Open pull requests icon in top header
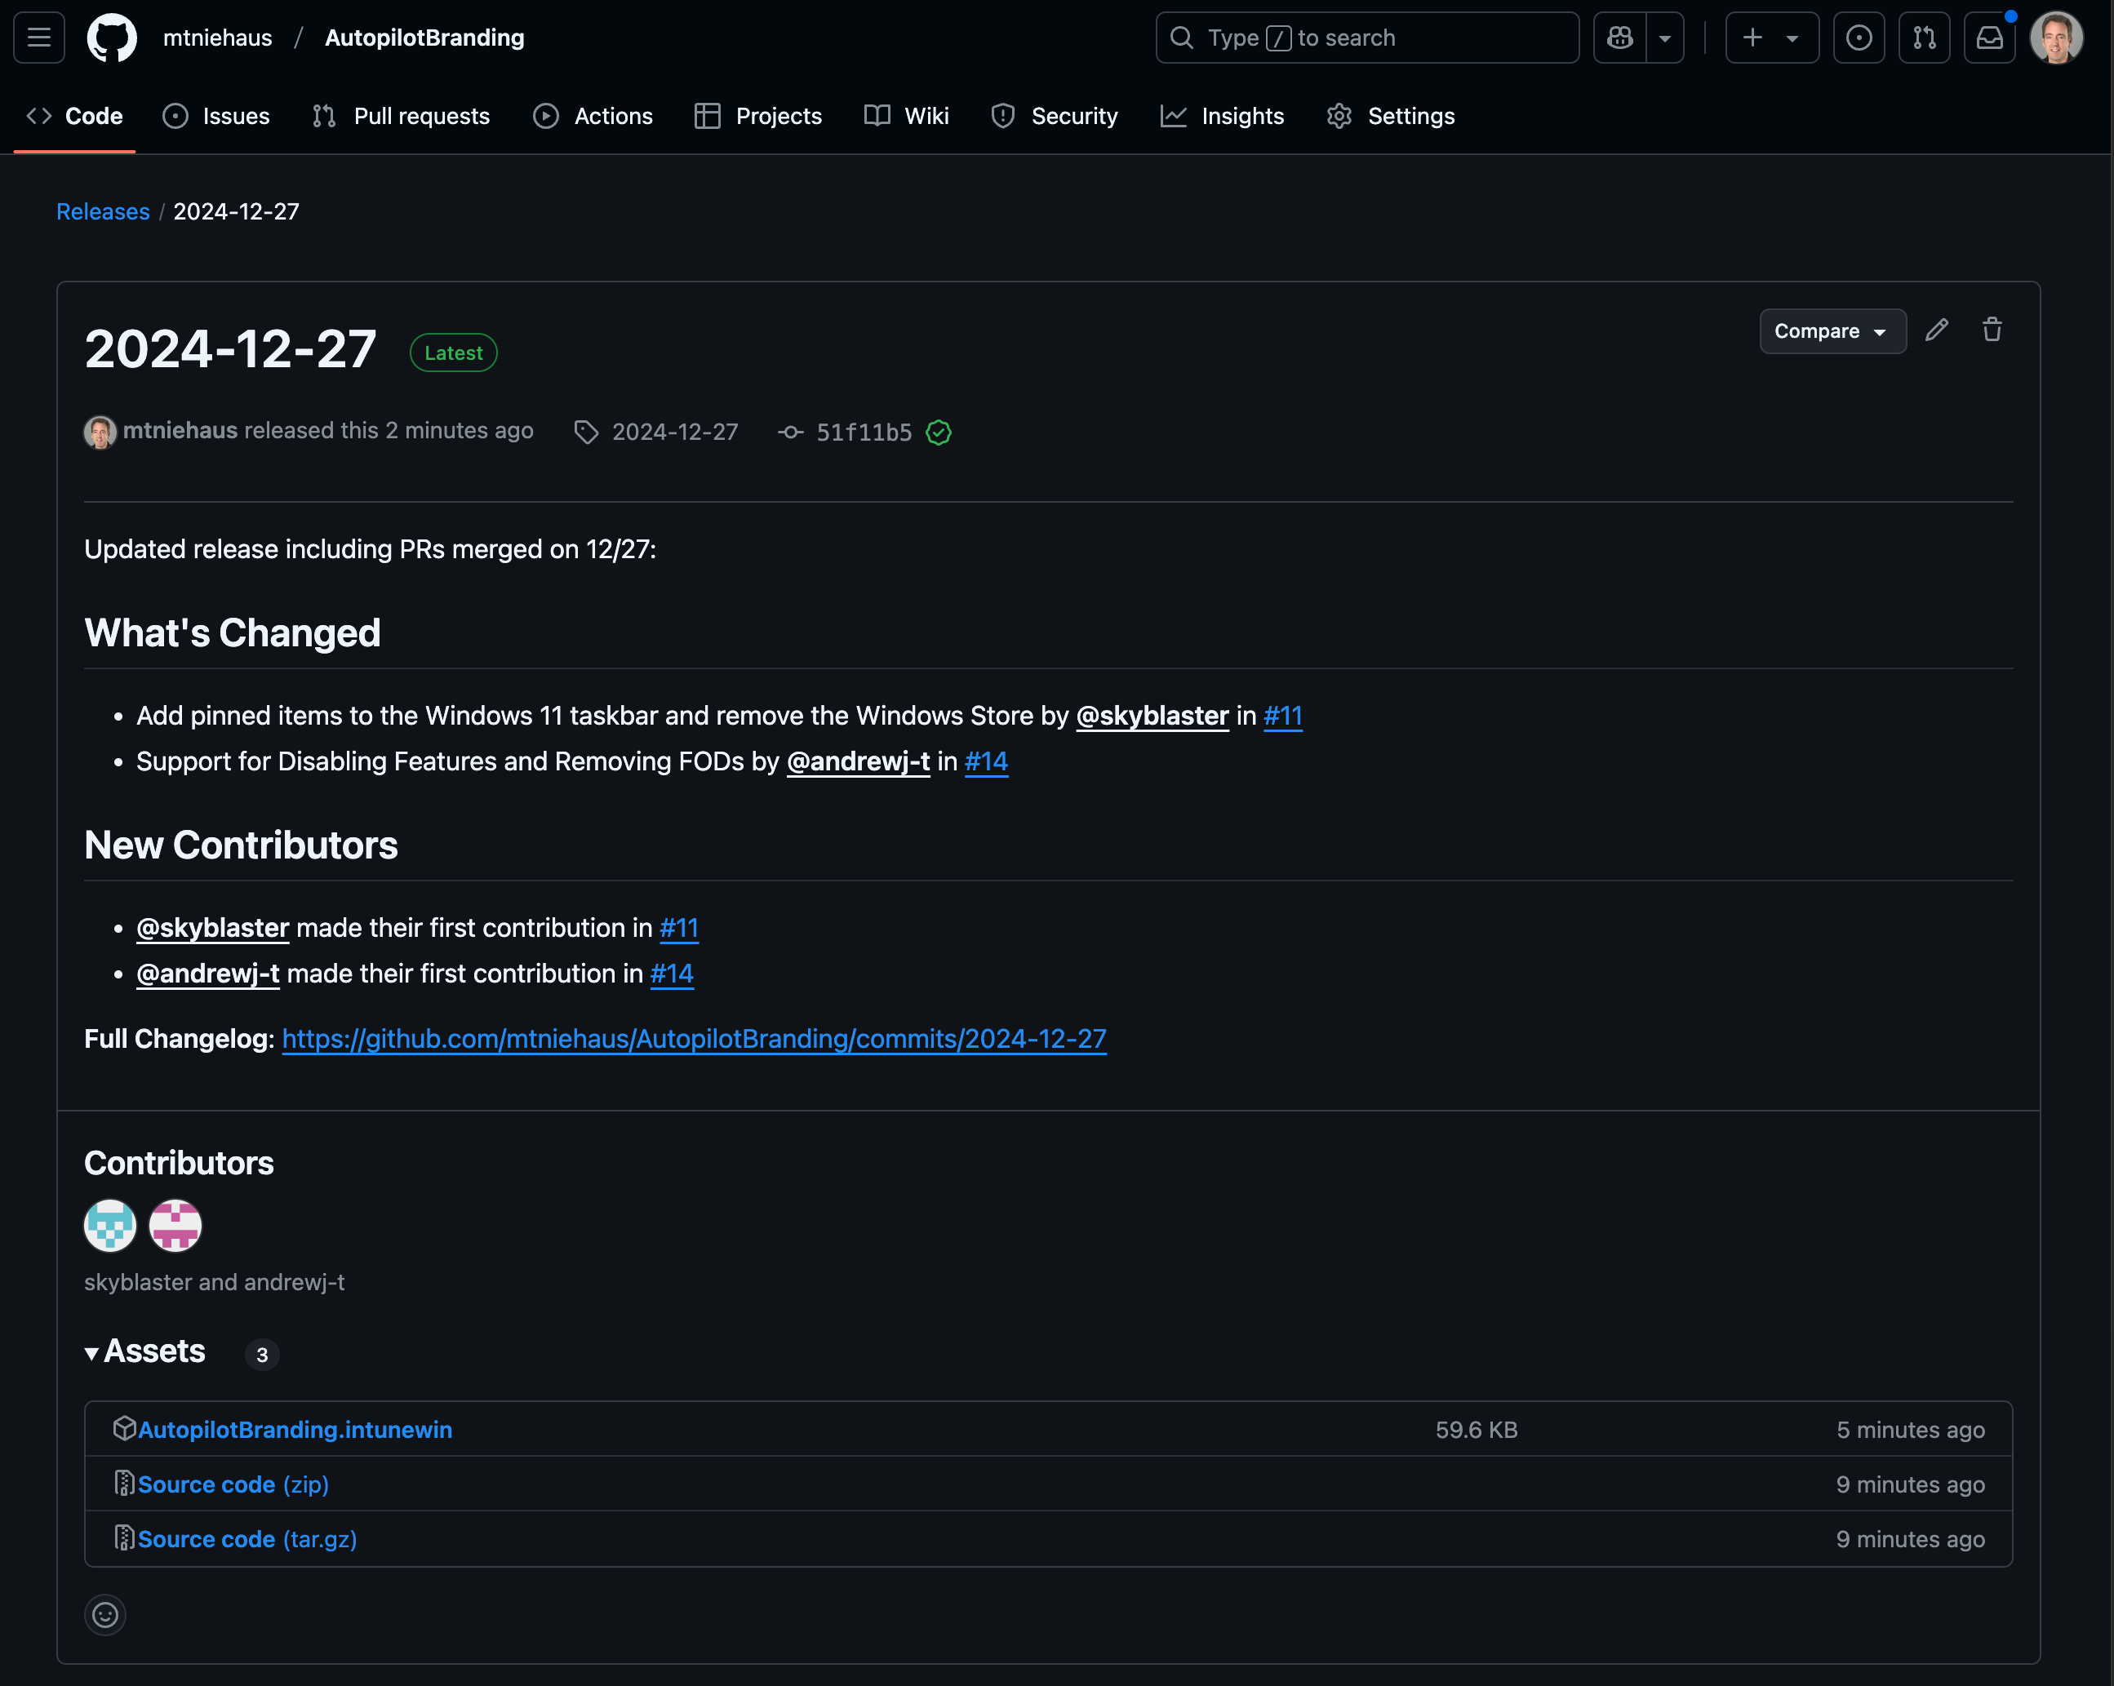Screen dimensions: 2114x1686 tap(1924, 38)
